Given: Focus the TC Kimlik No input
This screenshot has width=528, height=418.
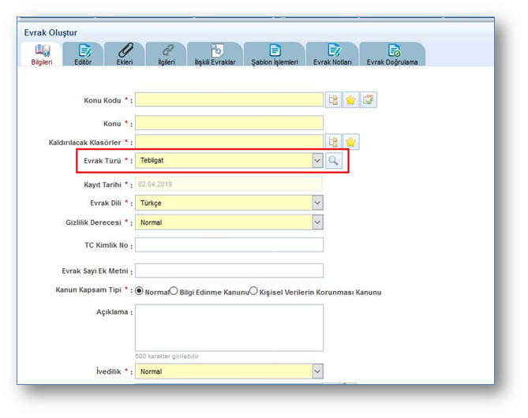Looking at the screenshot, I should (229, 244).
